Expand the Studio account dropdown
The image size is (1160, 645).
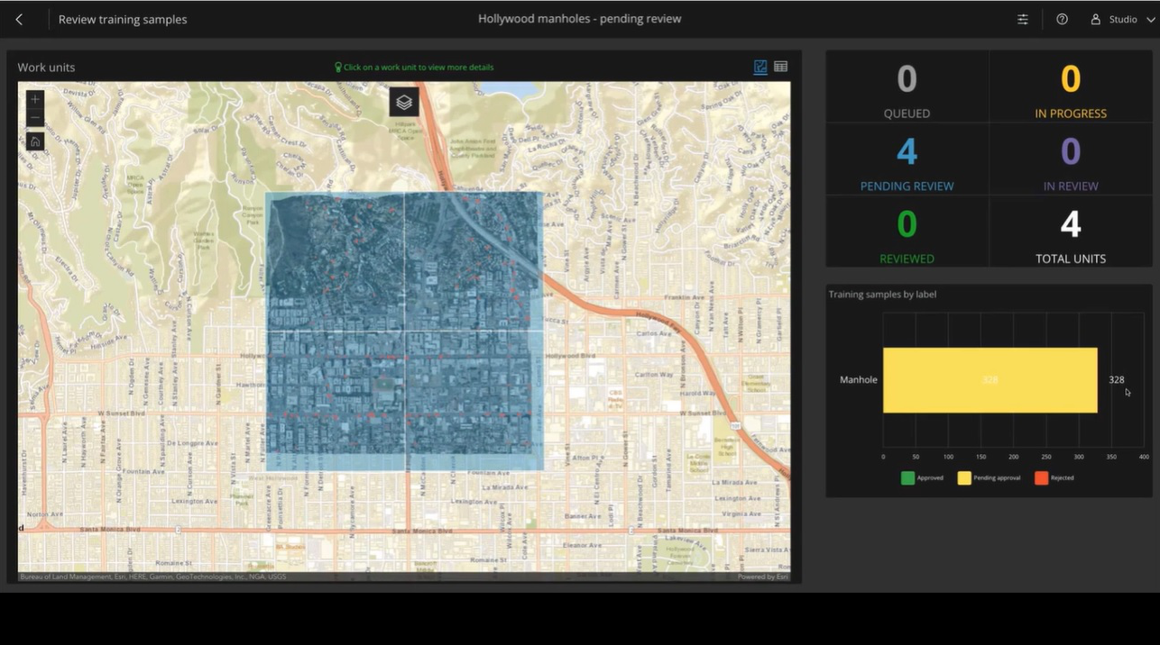pyautogui.click(x=1149, y=18)
